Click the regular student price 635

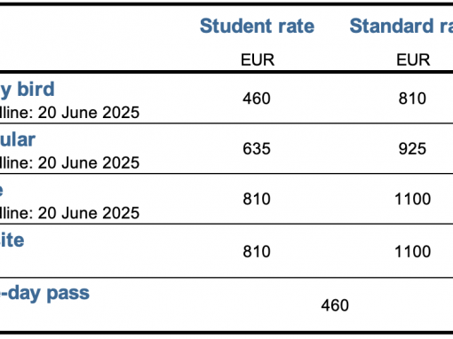pos(257,148)
